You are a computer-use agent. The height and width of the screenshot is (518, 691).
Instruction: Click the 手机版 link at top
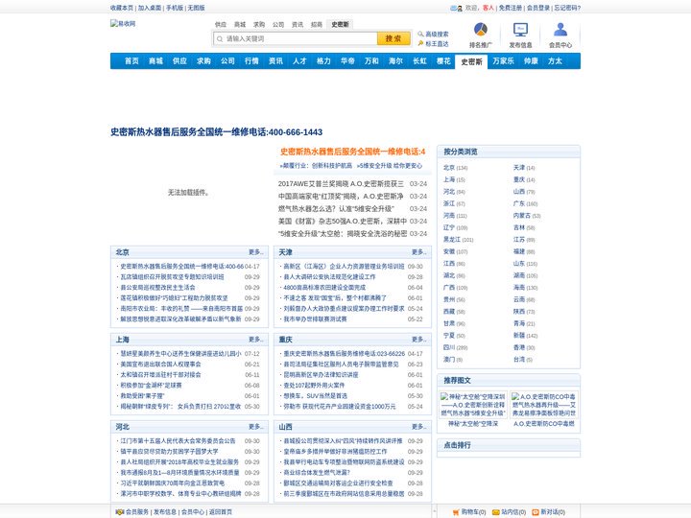(175, 8)
